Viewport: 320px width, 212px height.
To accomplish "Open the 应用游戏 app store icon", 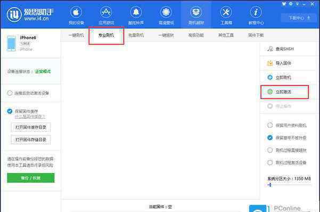I will [106, 12].
